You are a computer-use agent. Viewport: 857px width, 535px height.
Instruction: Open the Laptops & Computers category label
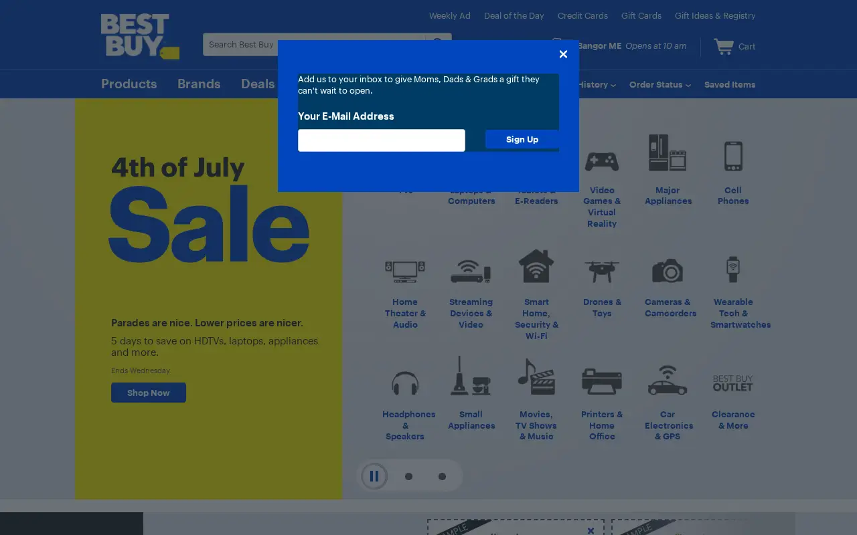click(x=471, y=196)
